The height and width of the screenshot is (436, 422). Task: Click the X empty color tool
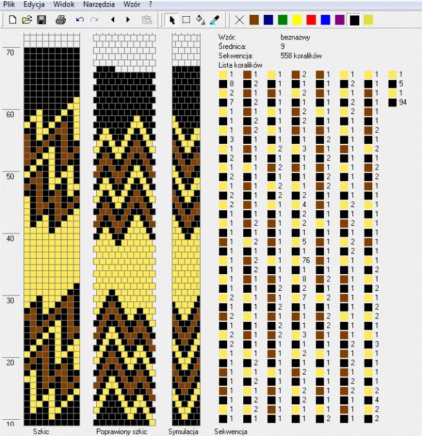tap(239, 20)
